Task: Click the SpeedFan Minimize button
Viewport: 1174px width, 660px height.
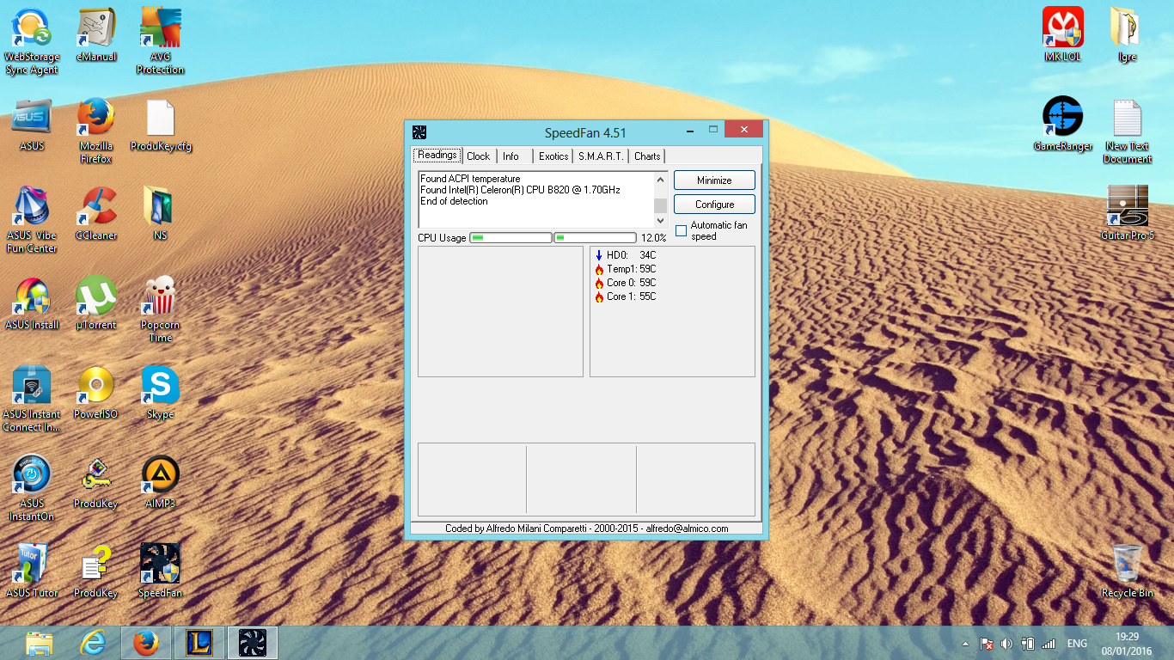Action: (x=714, y=180)
